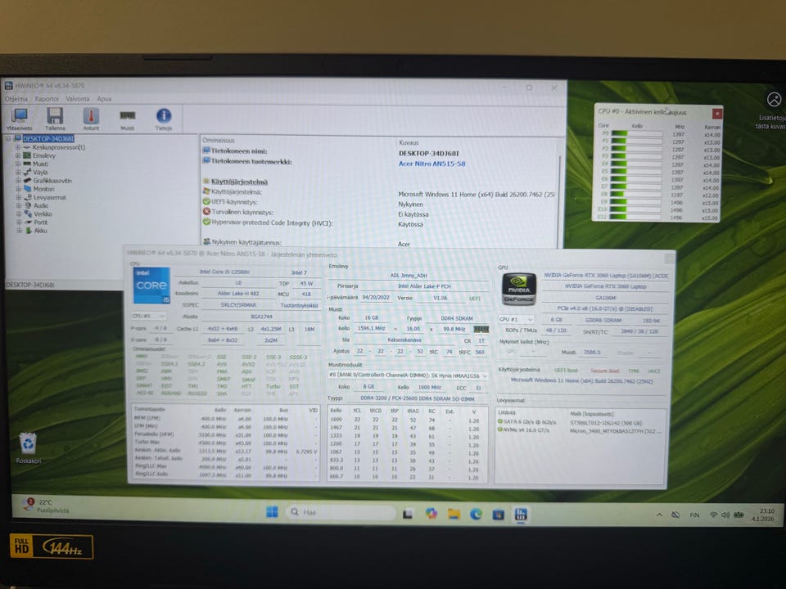
Task: Click the SATA 6 Gb/s drive status icon
Action: (499, 422)
